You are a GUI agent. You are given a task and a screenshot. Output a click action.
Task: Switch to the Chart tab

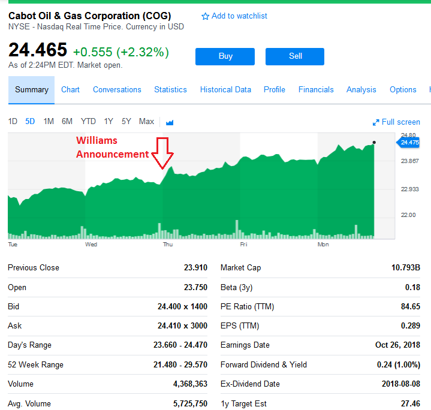coord(70,89)
